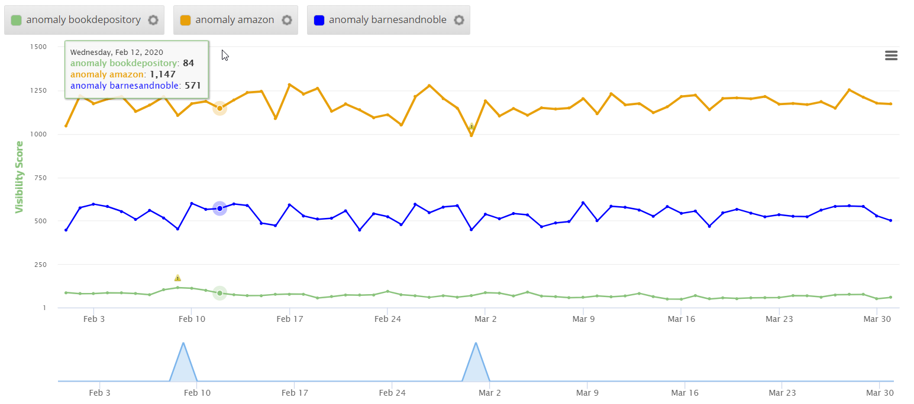Click first anomaly peak in navigator
Viewport: 914px width, 404px height.
pos(183,344)
